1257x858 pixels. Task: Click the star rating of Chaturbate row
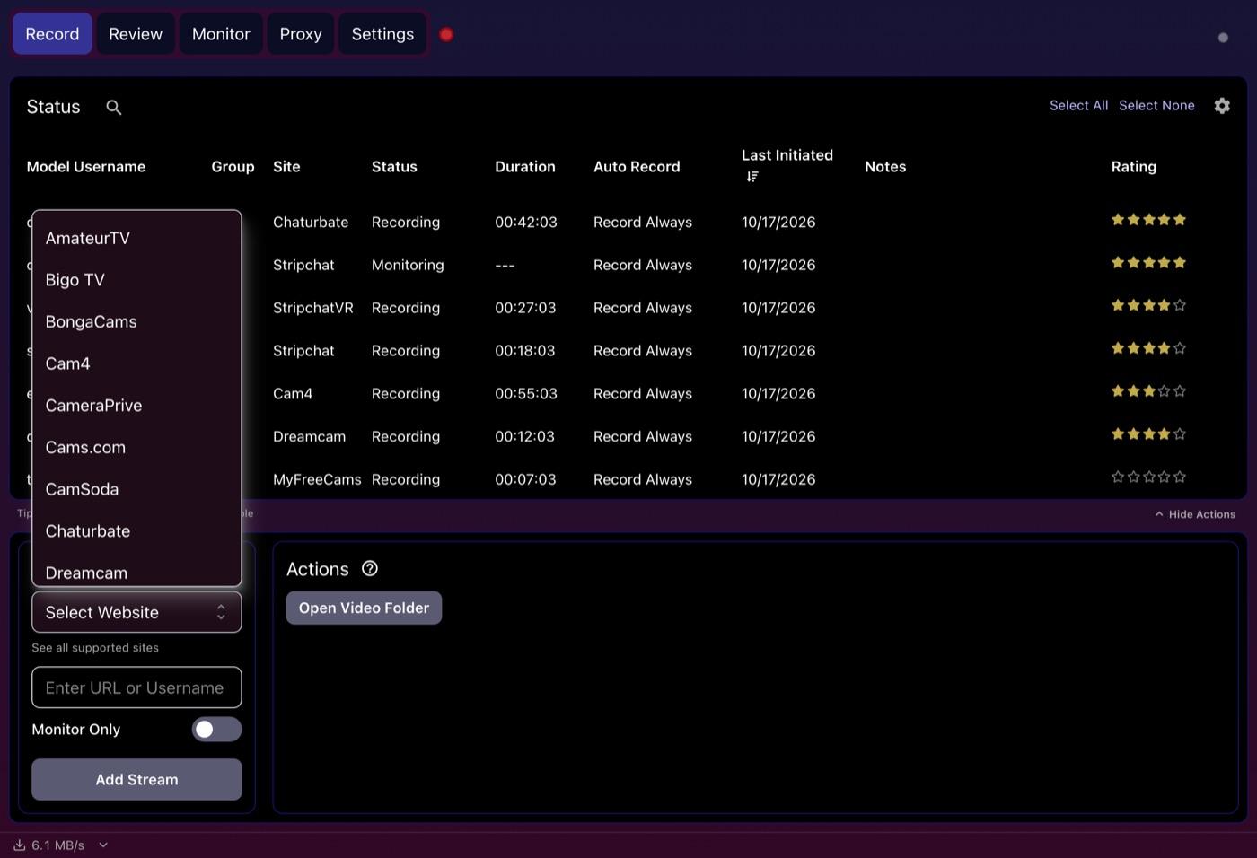click(1148, 220)
